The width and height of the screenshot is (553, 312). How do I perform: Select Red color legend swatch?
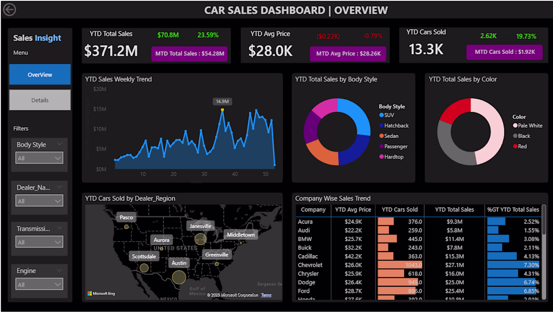[x=515, y=146]
